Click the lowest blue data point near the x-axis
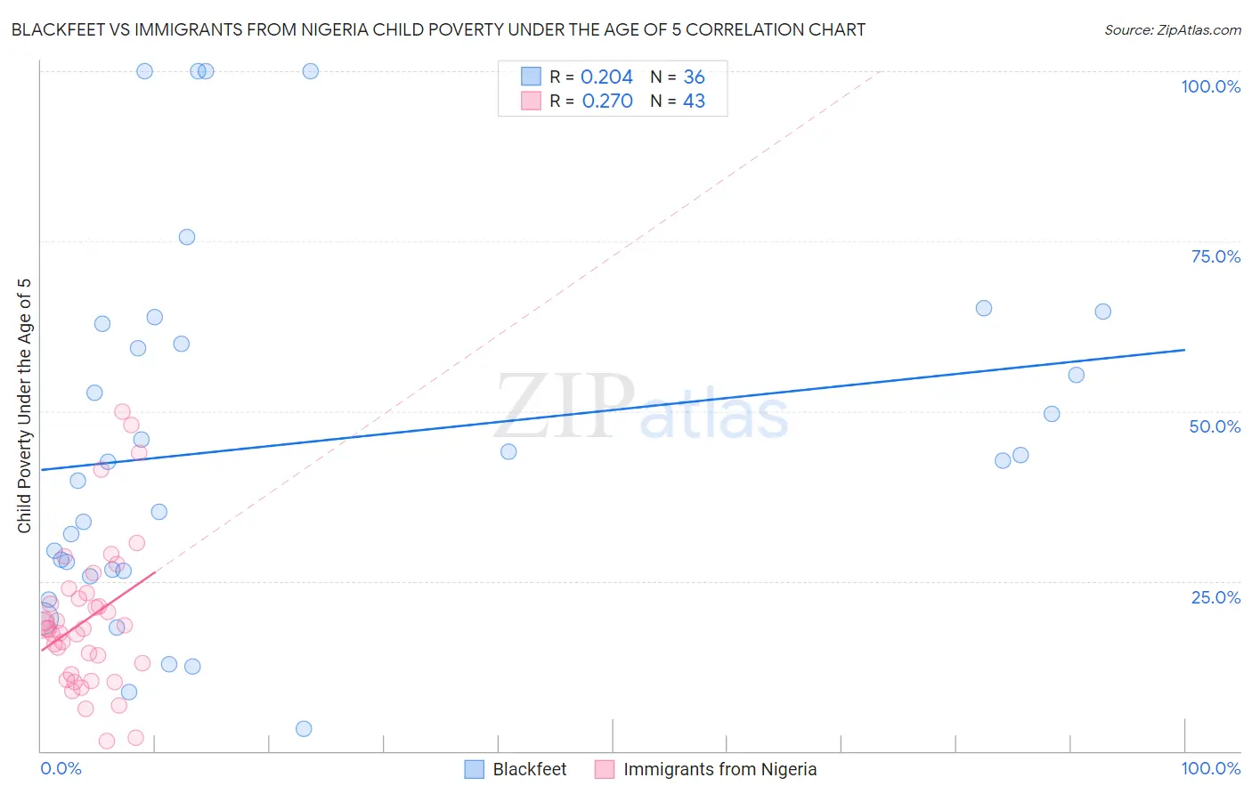 pos(304,729)
